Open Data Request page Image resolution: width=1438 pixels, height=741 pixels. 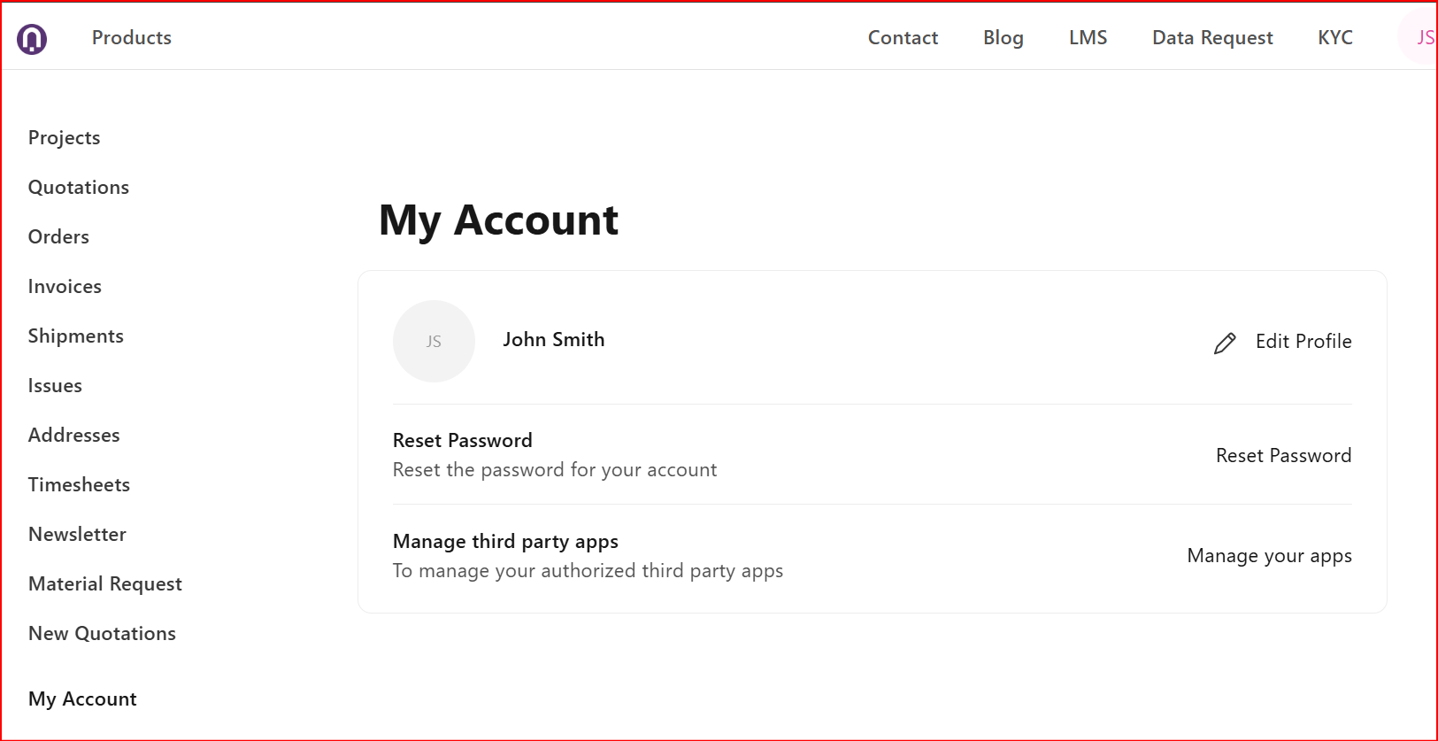click(1212, 38)
